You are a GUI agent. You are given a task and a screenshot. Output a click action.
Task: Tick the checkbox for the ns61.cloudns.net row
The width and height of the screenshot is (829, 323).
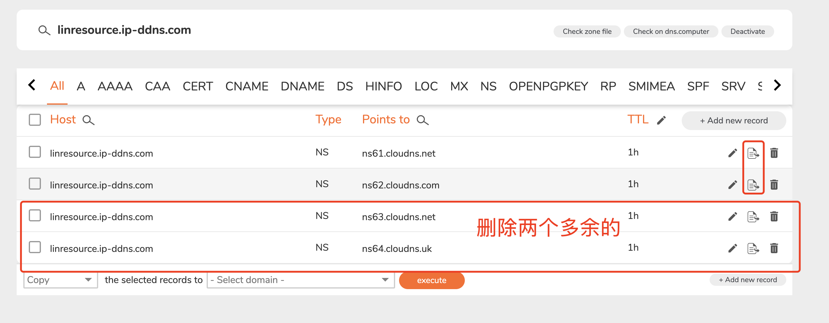[x=35, y=152]
